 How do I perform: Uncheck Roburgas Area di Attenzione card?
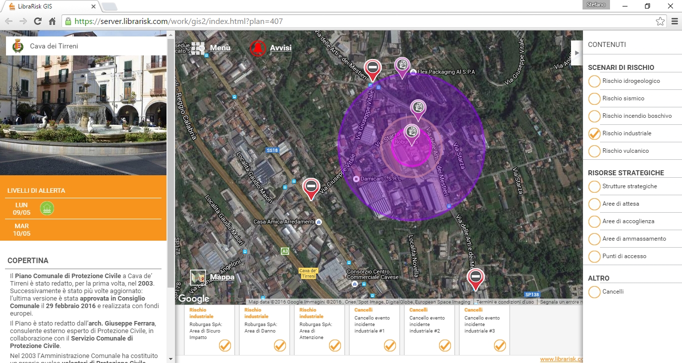pos(335,345)
